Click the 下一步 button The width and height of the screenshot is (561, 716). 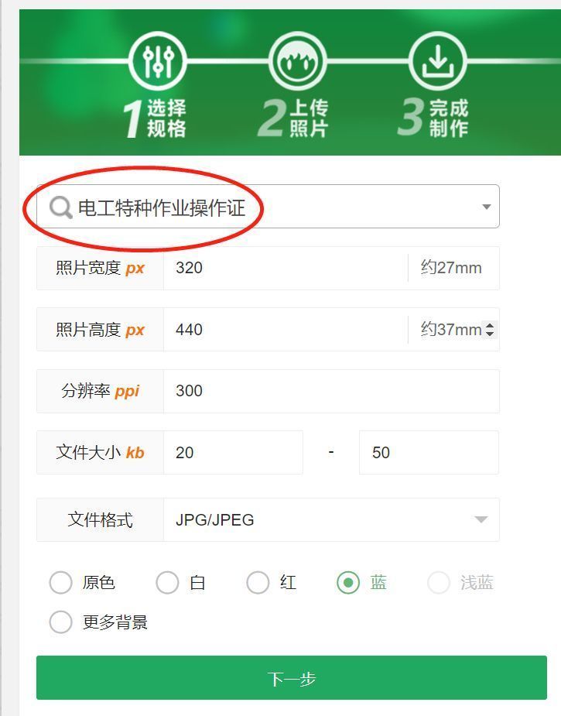pos(292,677)
